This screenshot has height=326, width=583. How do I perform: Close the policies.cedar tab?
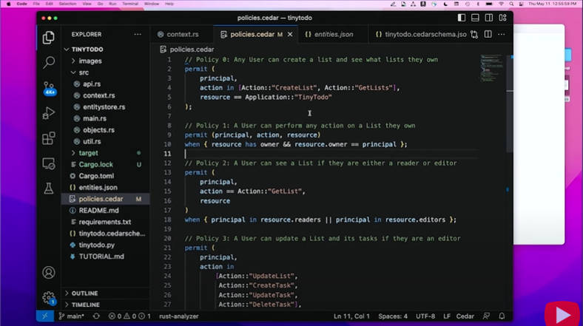[x=290, y=34]
